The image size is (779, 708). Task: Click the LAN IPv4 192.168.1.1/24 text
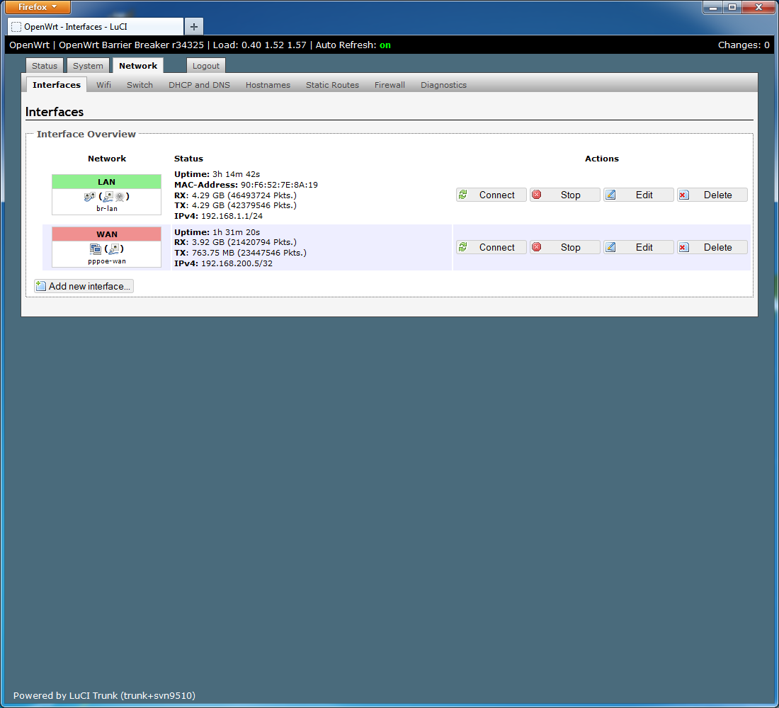pos(218,216)
